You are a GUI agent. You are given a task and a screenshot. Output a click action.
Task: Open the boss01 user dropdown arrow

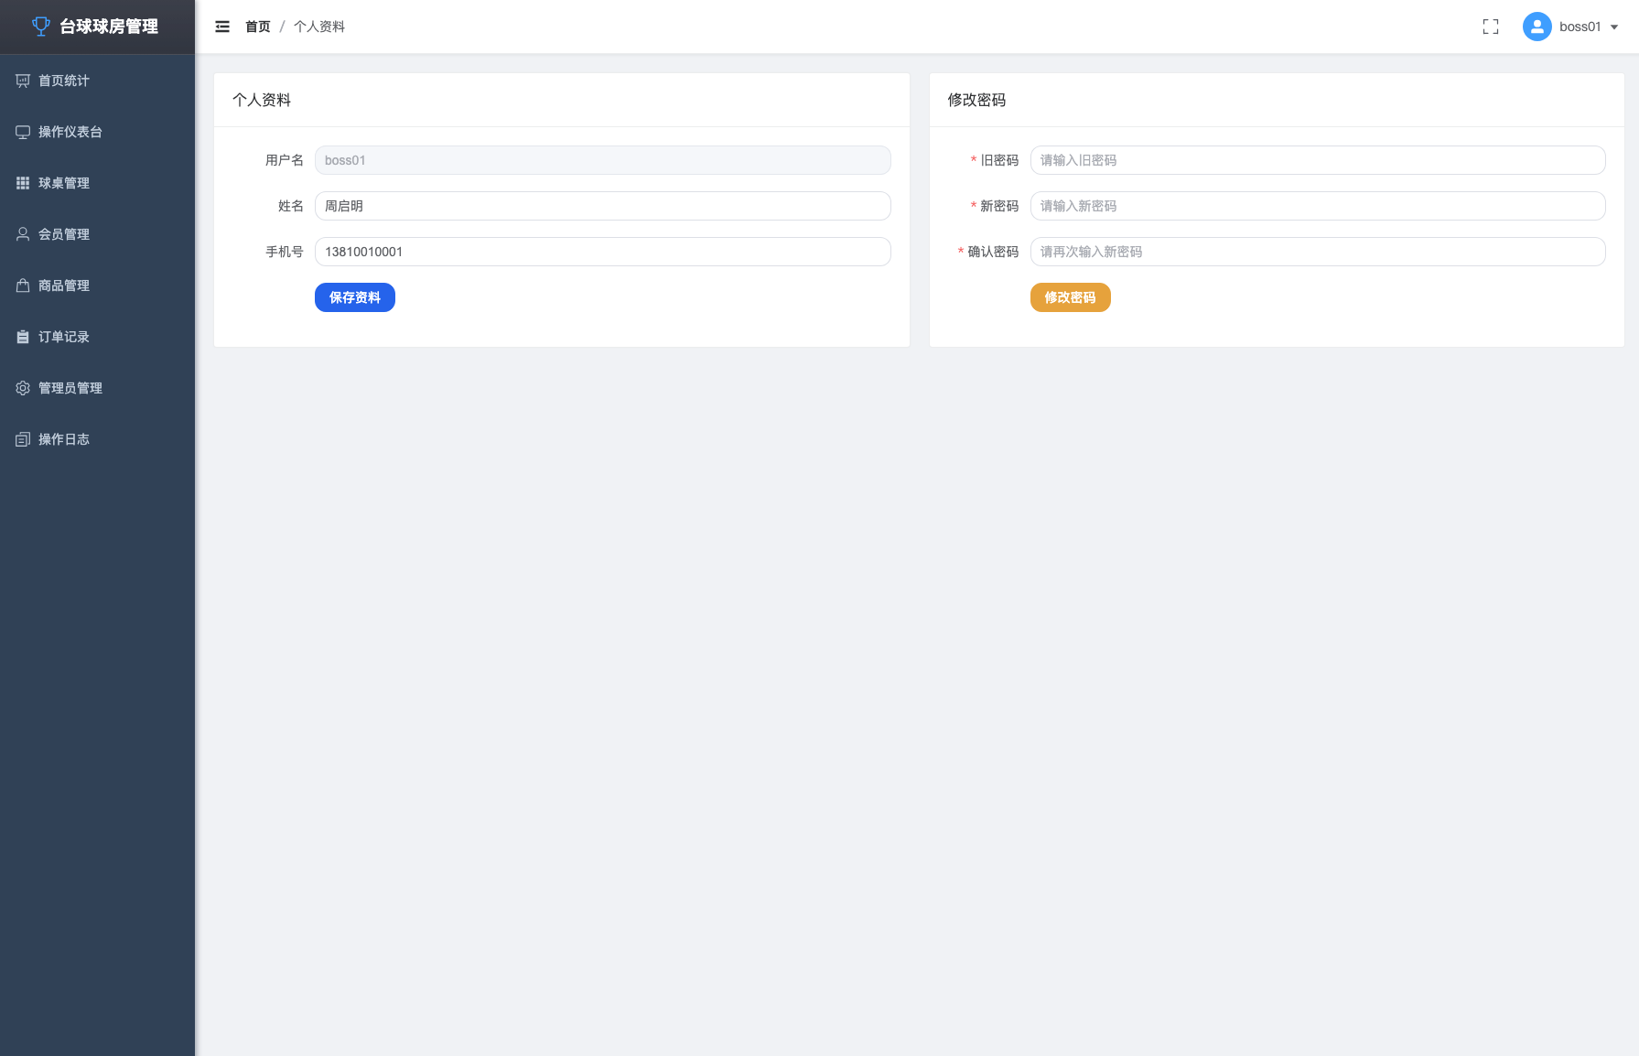tap(1614, 27)
